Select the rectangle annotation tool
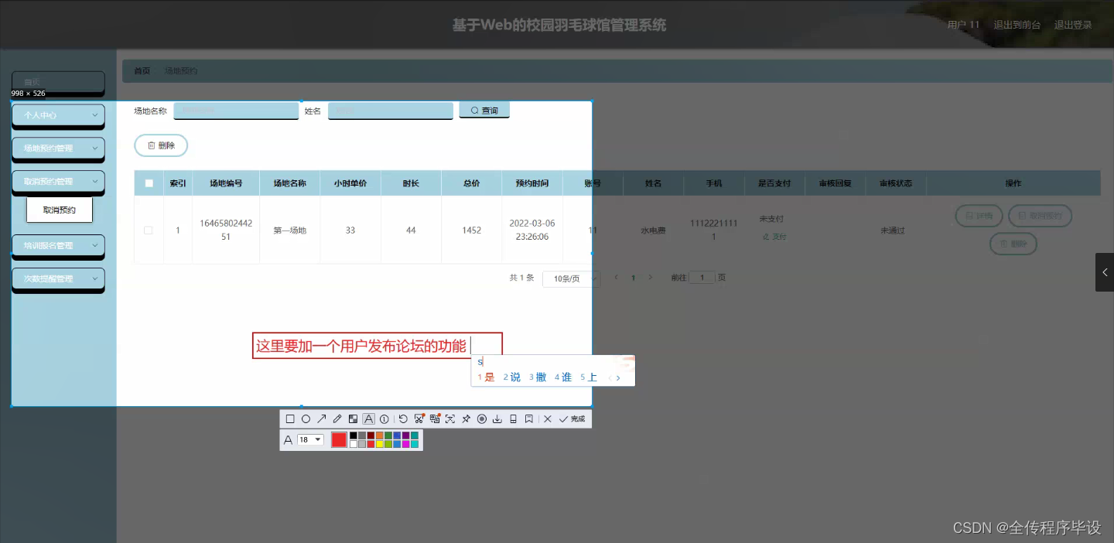The height and width of the screenshot is (543, 1114). click(x=290, y=418)
